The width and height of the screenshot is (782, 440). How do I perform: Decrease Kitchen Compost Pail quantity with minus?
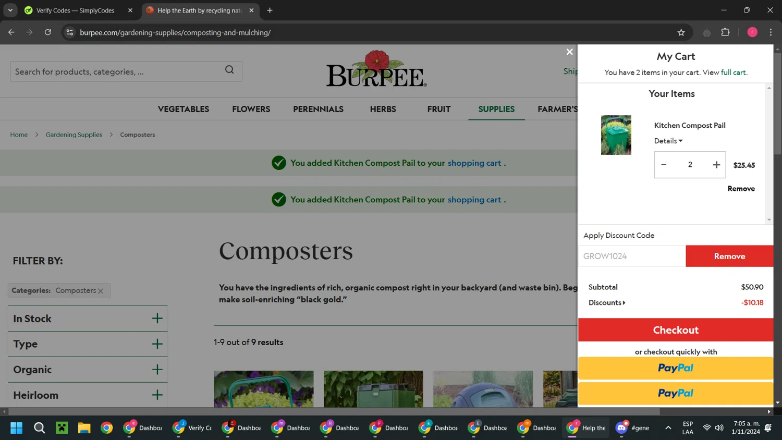tap(664, 165)
